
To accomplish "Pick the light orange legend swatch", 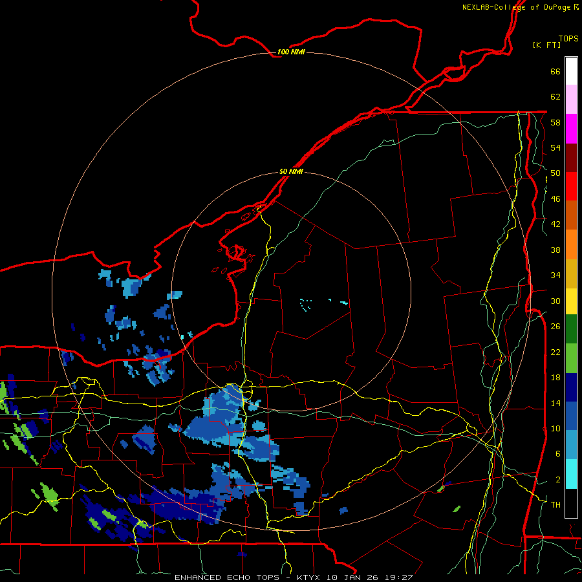I will pos(571,244).
